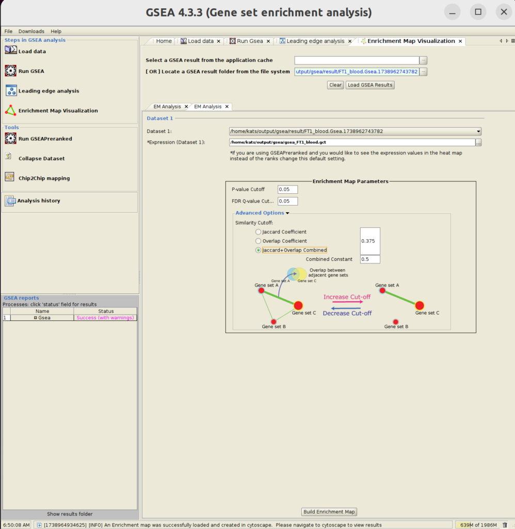Click the application cache GSEA result field
This screenshot has width=515, height=529.
click(357, 60)
